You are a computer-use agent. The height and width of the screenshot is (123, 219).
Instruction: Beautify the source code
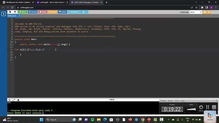73,12
